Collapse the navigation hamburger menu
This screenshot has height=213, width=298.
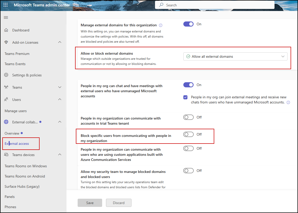pos(6,17)
